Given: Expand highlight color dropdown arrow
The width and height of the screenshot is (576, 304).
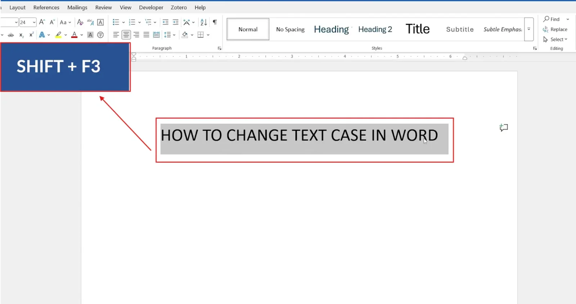Looking at the screenshot, I should click(66, 35).
